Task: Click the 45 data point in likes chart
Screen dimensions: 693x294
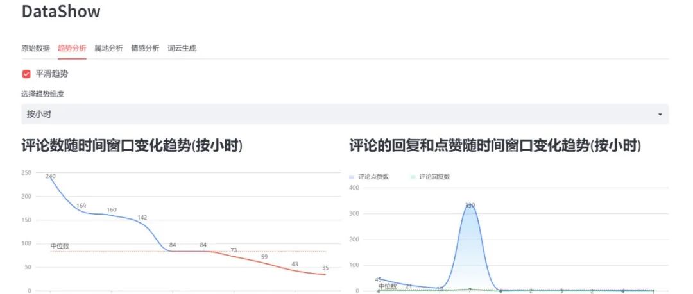Action: tap(379, 279)
